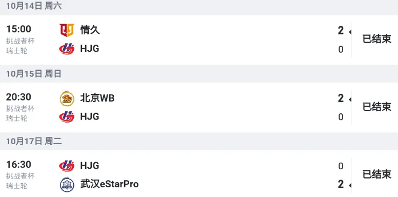The image size is (398, 197).
Task: Click 已结束 status of 16:30 match
Action: coord(376,174)
